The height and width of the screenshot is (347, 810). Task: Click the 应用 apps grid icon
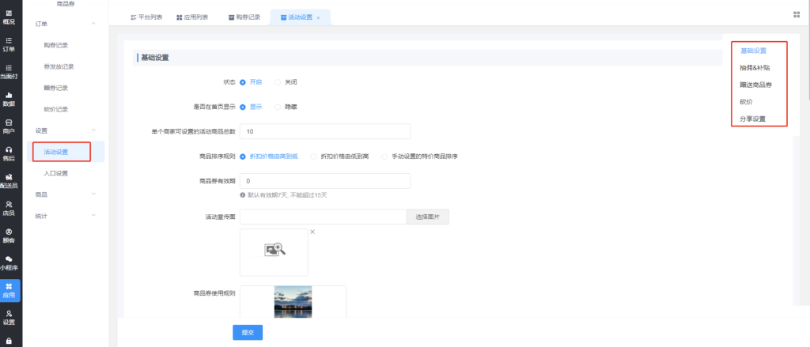point(9,289)
